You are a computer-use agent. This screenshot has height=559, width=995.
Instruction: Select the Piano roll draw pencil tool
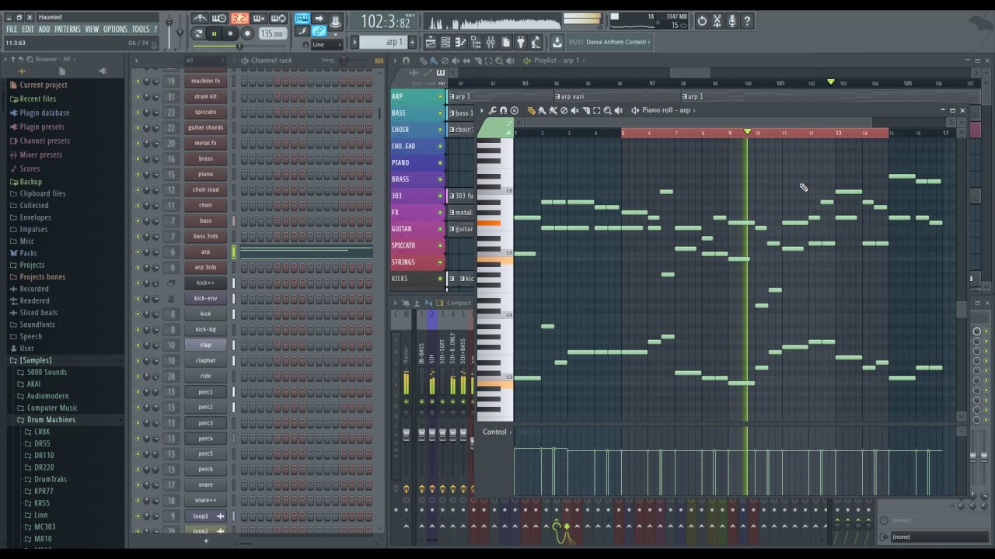click(x=531, y=110)
